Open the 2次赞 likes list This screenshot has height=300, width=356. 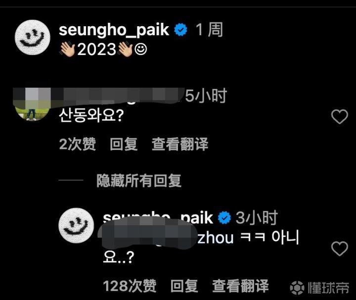78,144
